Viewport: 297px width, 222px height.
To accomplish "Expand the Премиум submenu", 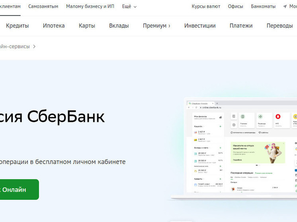I will tap(156, 25).
